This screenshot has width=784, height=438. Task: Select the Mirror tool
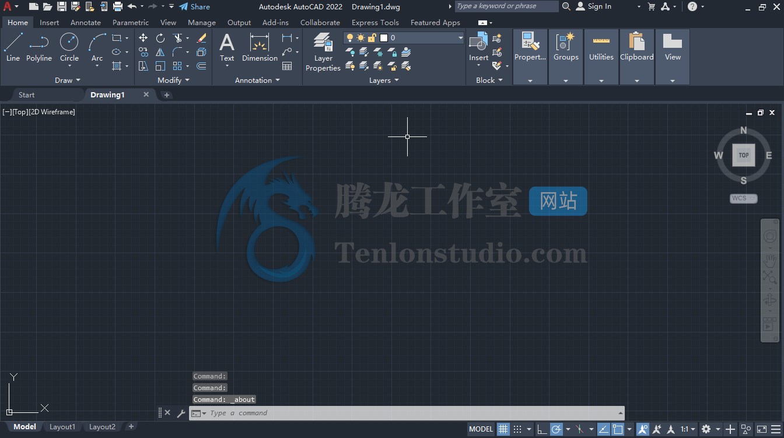coord(160,52)
